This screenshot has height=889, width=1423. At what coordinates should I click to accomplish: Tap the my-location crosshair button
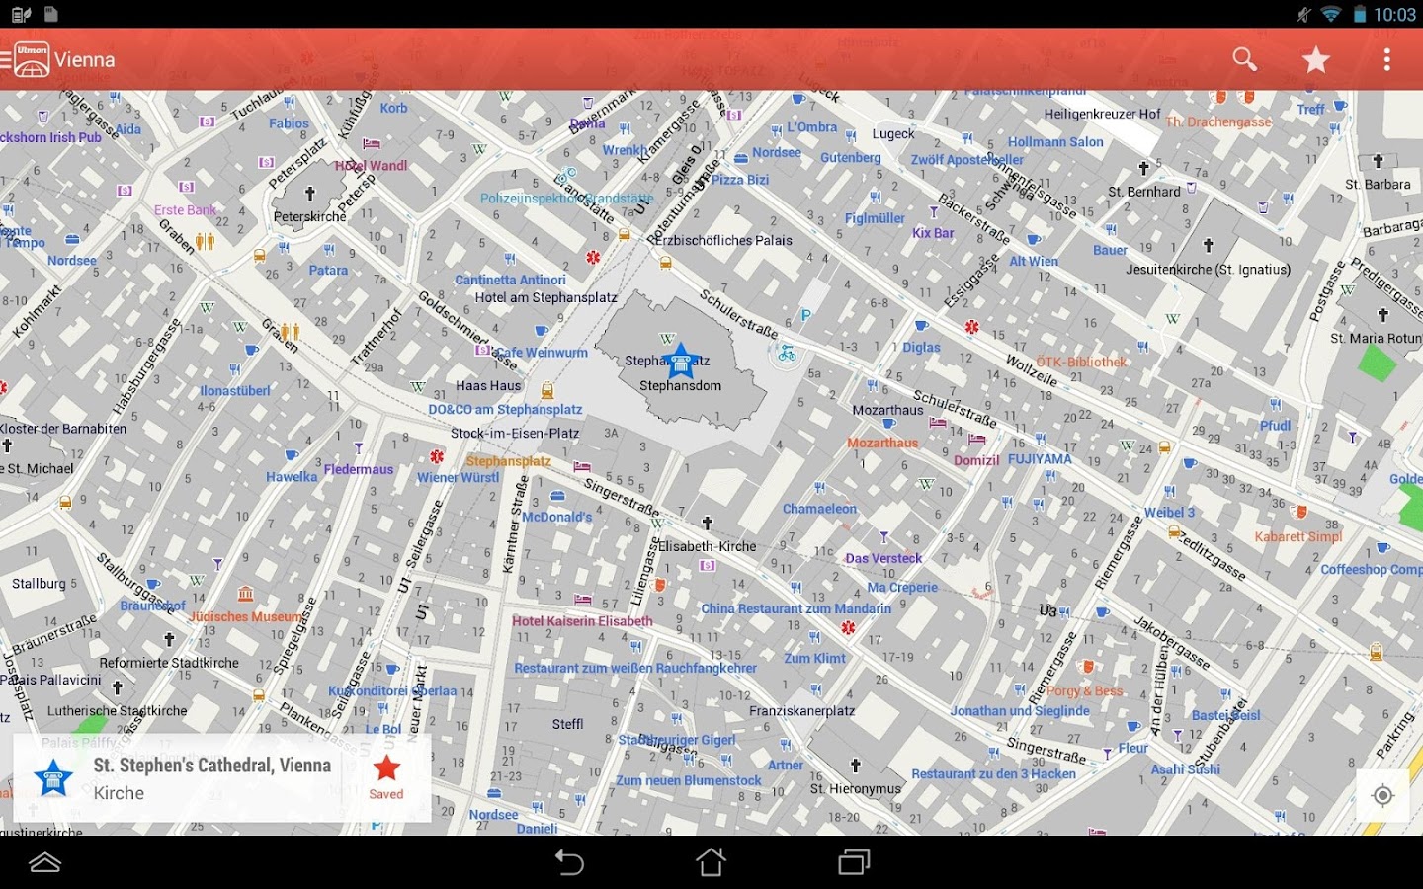tap(1381, 795)
